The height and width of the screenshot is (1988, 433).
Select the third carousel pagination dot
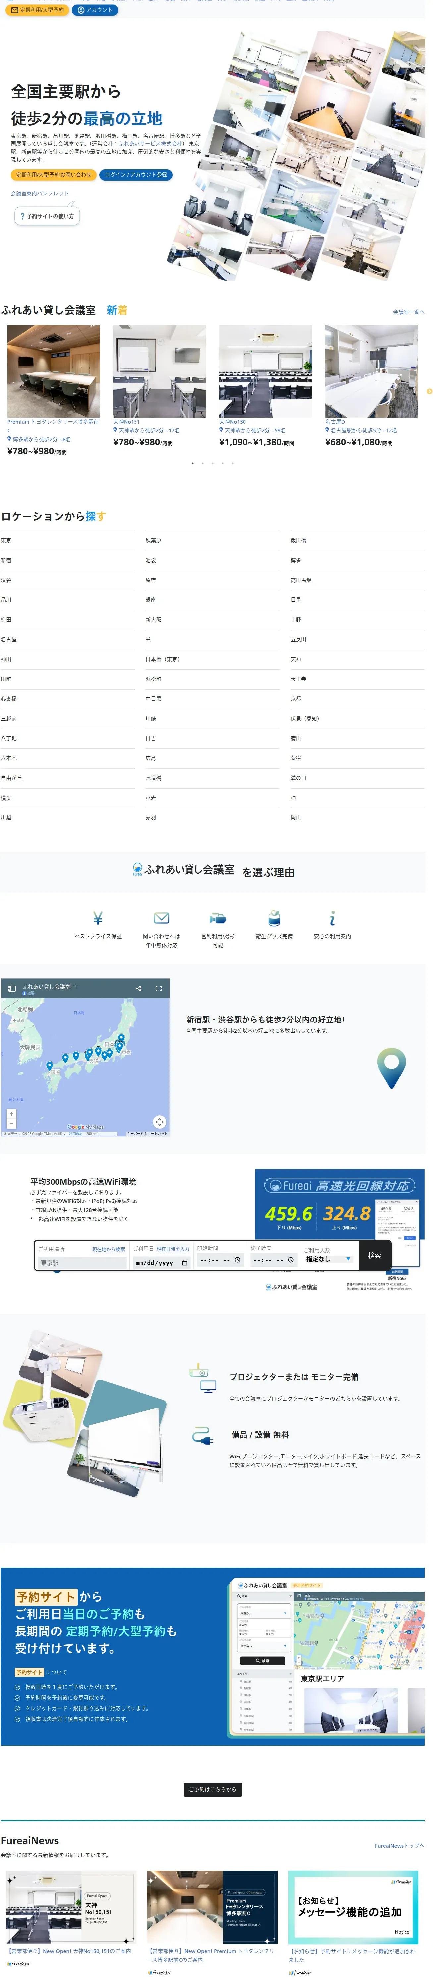click(x=212, y=463)
